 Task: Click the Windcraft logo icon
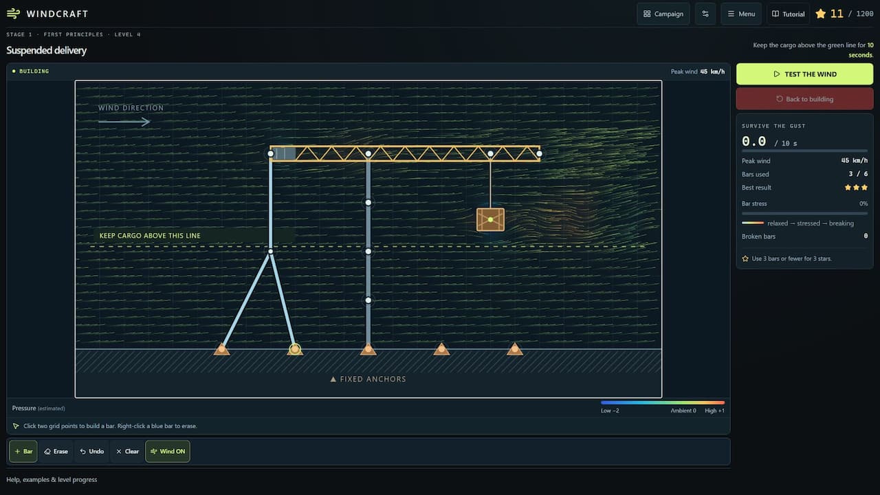click(13, 14)
